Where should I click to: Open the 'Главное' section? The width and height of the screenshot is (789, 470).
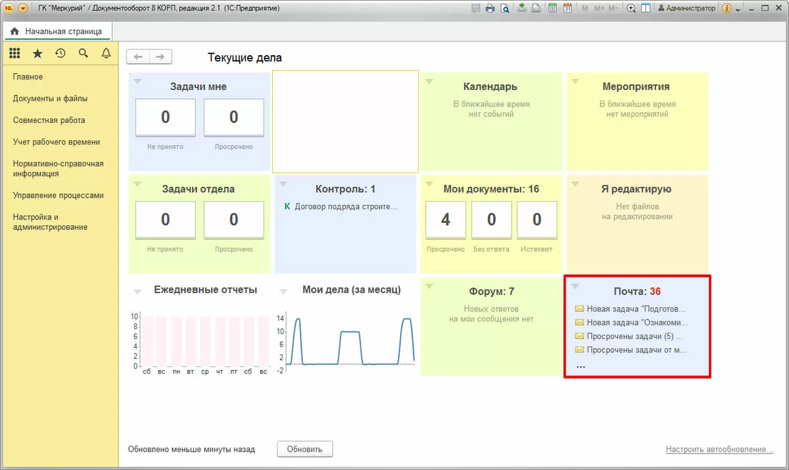28,77
